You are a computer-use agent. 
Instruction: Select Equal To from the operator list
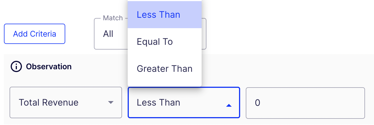coord(165,42)
